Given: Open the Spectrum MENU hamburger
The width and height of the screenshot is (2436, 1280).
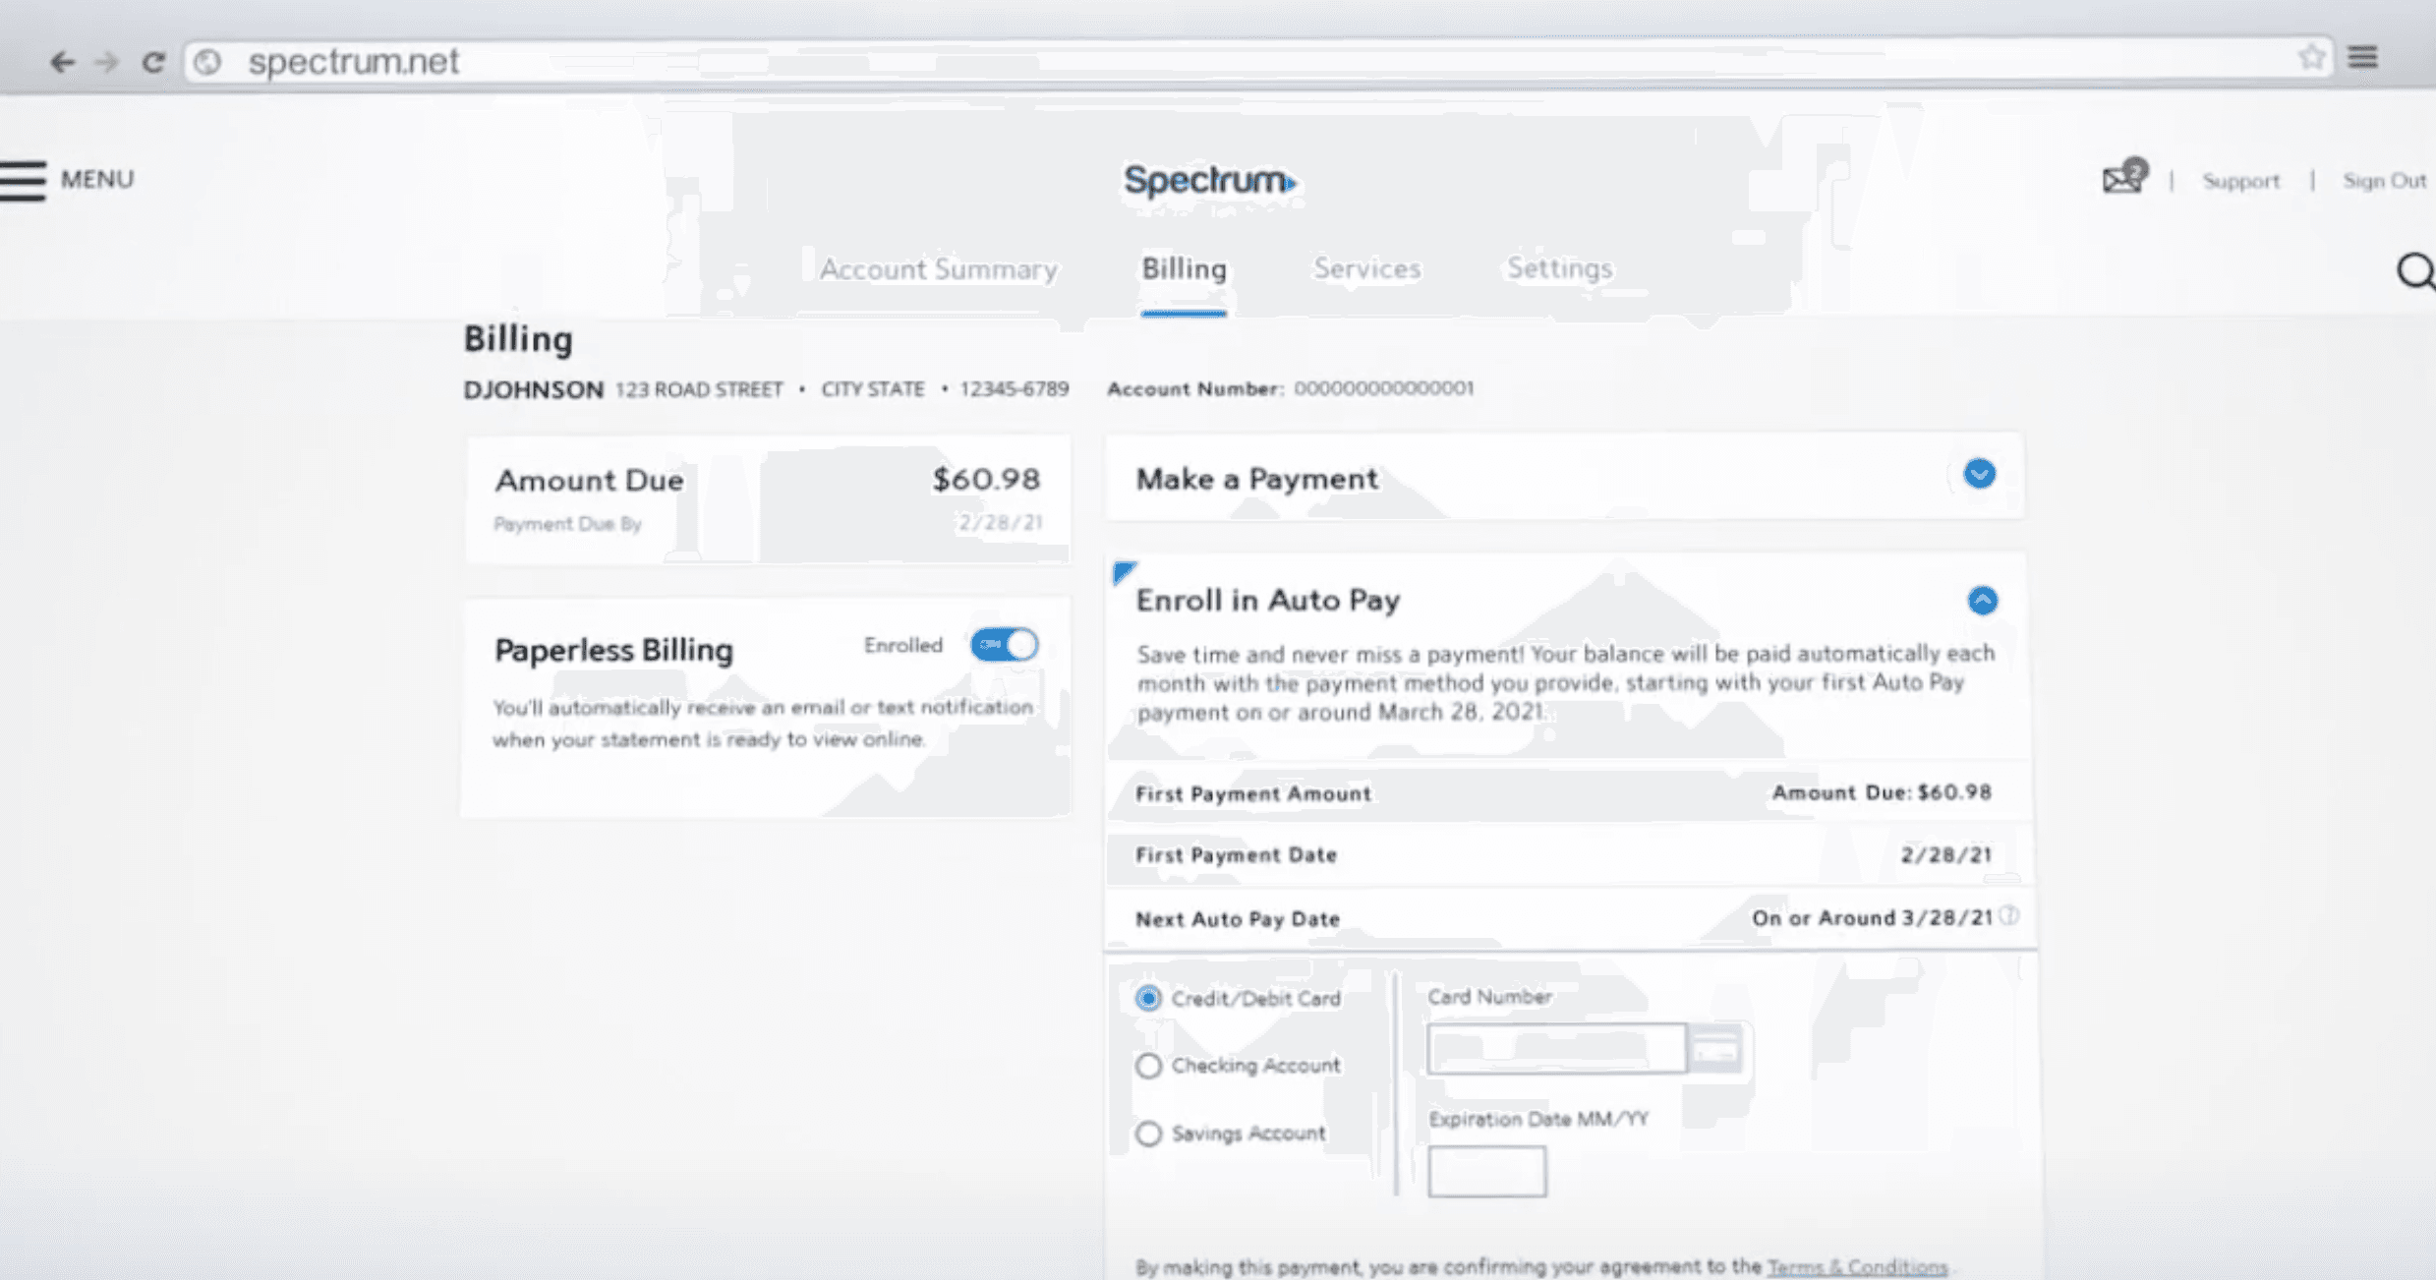Looking at the screenshot, I should coord(24,180).
